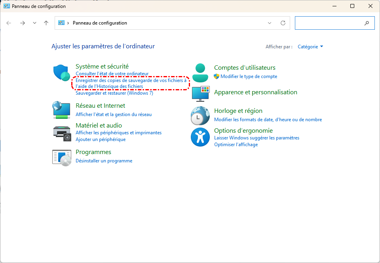The width and height of the screenshot is (380, 263).
Task: Open the Historique des fichiers backup link
Action: (131, 83)
